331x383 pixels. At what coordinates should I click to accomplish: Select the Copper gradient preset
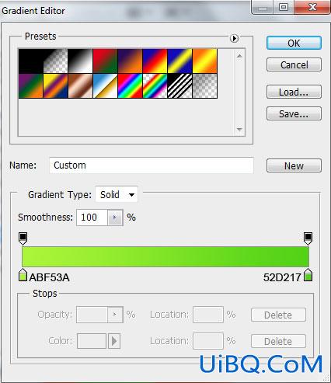coord(80,86)
